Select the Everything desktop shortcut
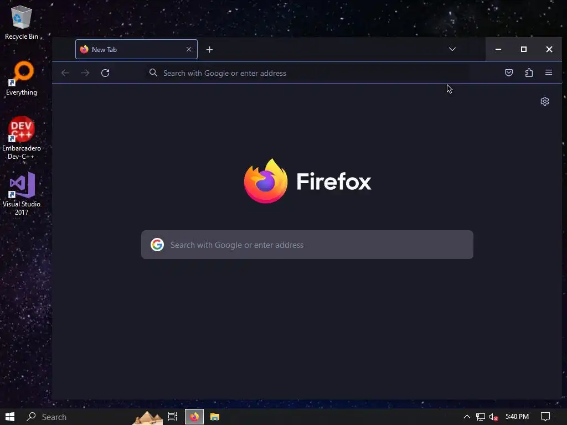 pos(22,79)
